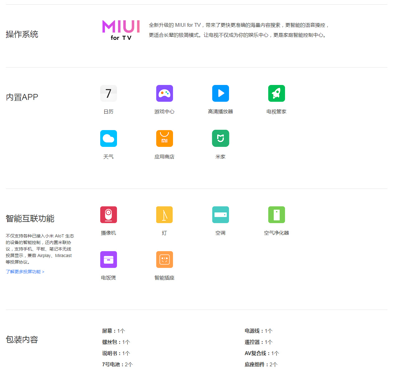Click the 说明书：1个 package item

[116, 353]
